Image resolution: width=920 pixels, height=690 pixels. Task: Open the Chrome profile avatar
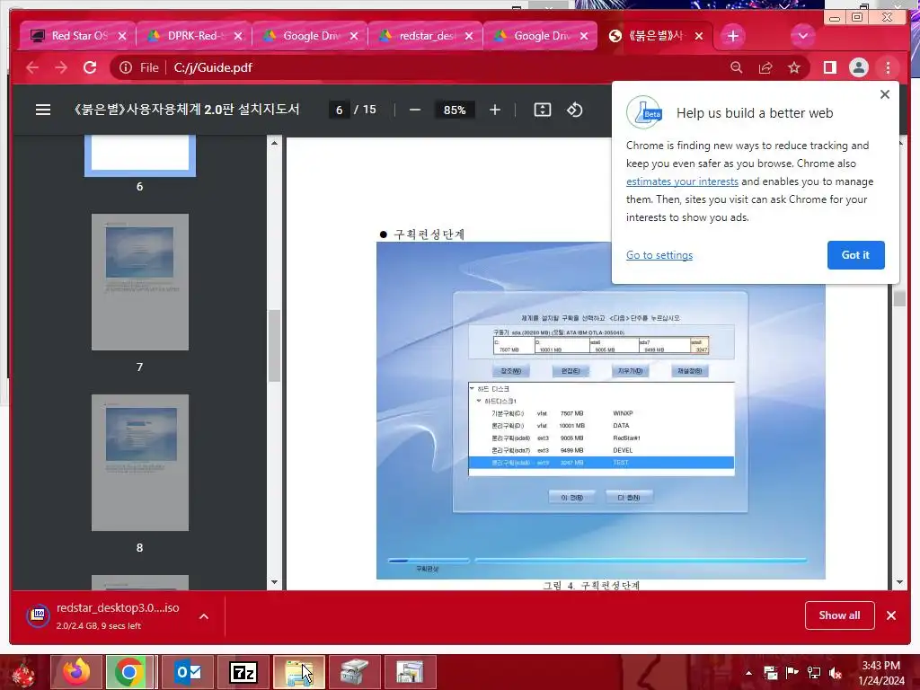click(x=858, y=67)
